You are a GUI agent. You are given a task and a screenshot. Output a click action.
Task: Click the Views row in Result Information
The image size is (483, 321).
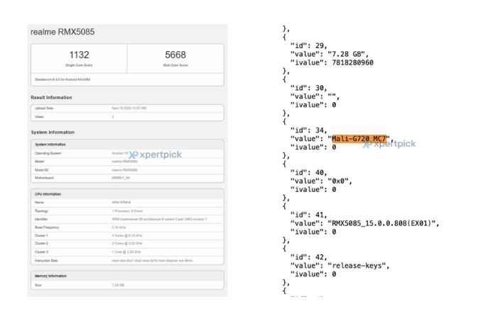(x=126, y=116)
